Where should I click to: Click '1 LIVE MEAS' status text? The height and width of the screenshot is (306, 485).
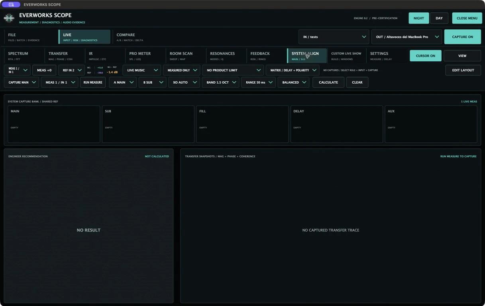469,102
